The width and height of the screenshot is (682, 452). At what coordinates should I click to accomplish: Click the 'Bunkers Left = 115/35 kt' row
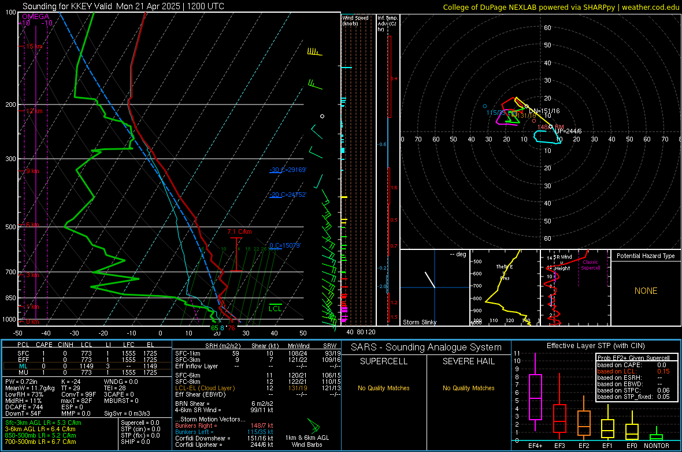[224, 432]
